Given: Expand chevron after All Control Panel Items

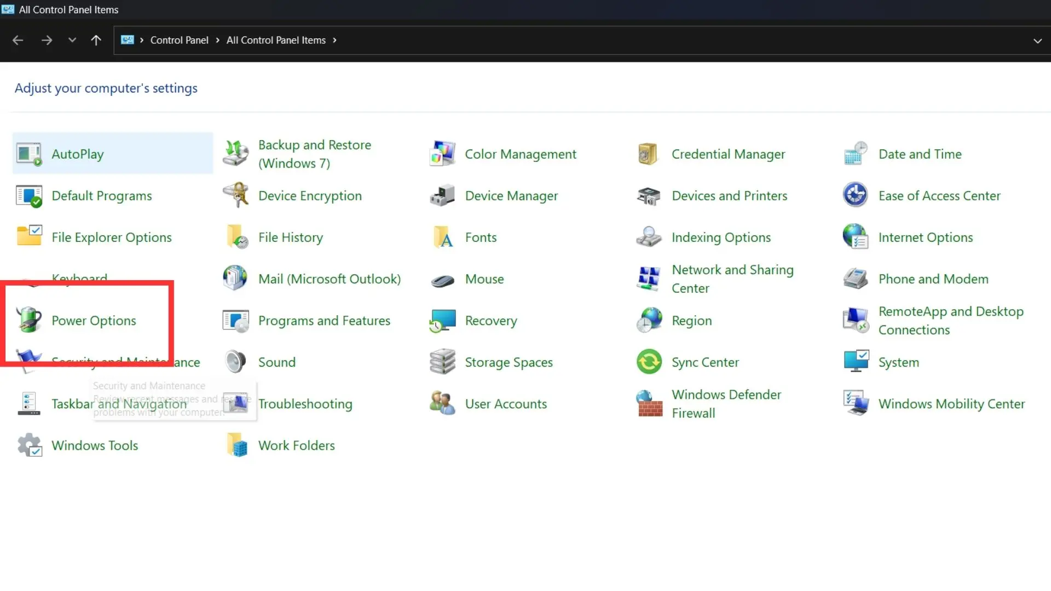Looking at the screenshot, I should coord(334,40).
